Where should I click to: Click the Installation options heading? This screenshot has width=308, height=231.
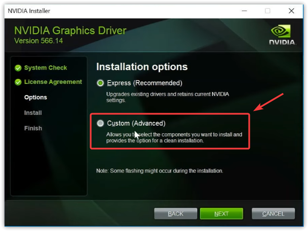[x=142, y=67]
